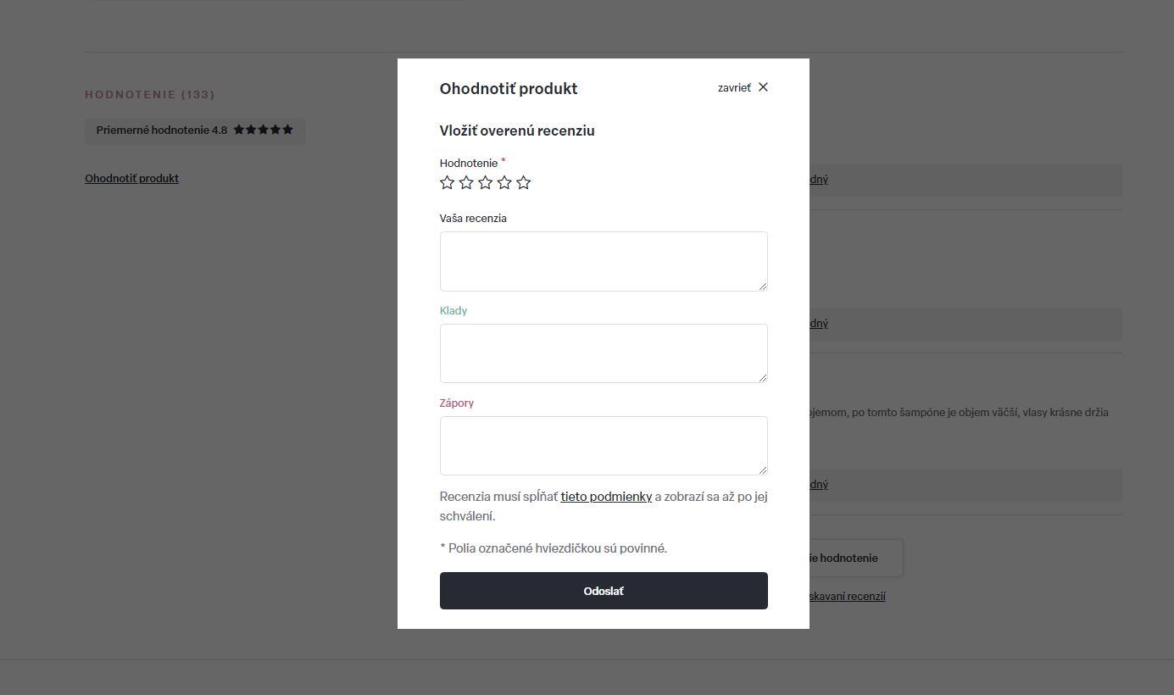Click the background 'Ohodnotiť produkt' link
Screen dimensions: 1174x695
coord(131,178)
